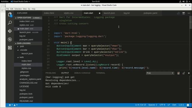Open the Visual Studio Code app menu
This screenshot has height=108, width=192.
pos(20,1)
